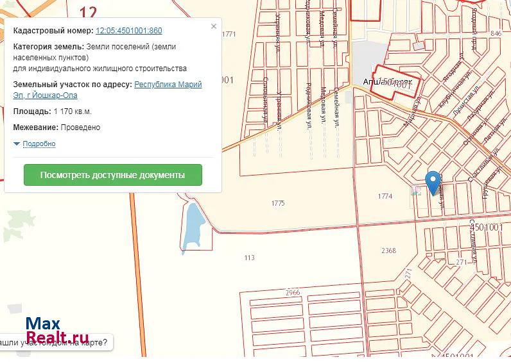Click the Клубничная ул. street label
The width and height of the screenshot is (511, 362).
(447, 97)
